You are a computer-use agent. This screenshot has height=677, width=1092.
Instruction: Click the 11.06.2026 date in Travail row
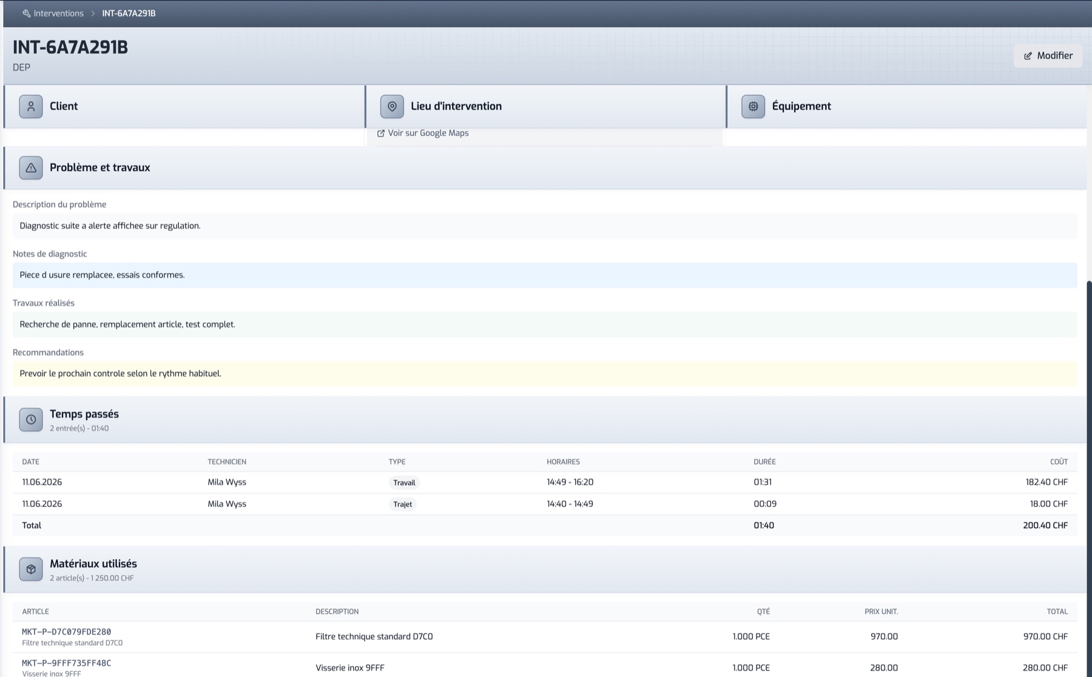point(42,482)
